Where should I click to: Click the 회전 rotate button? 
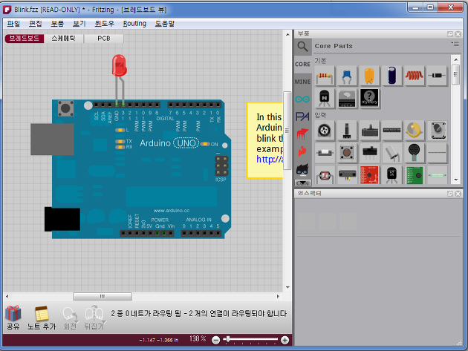tap(70, 318)
